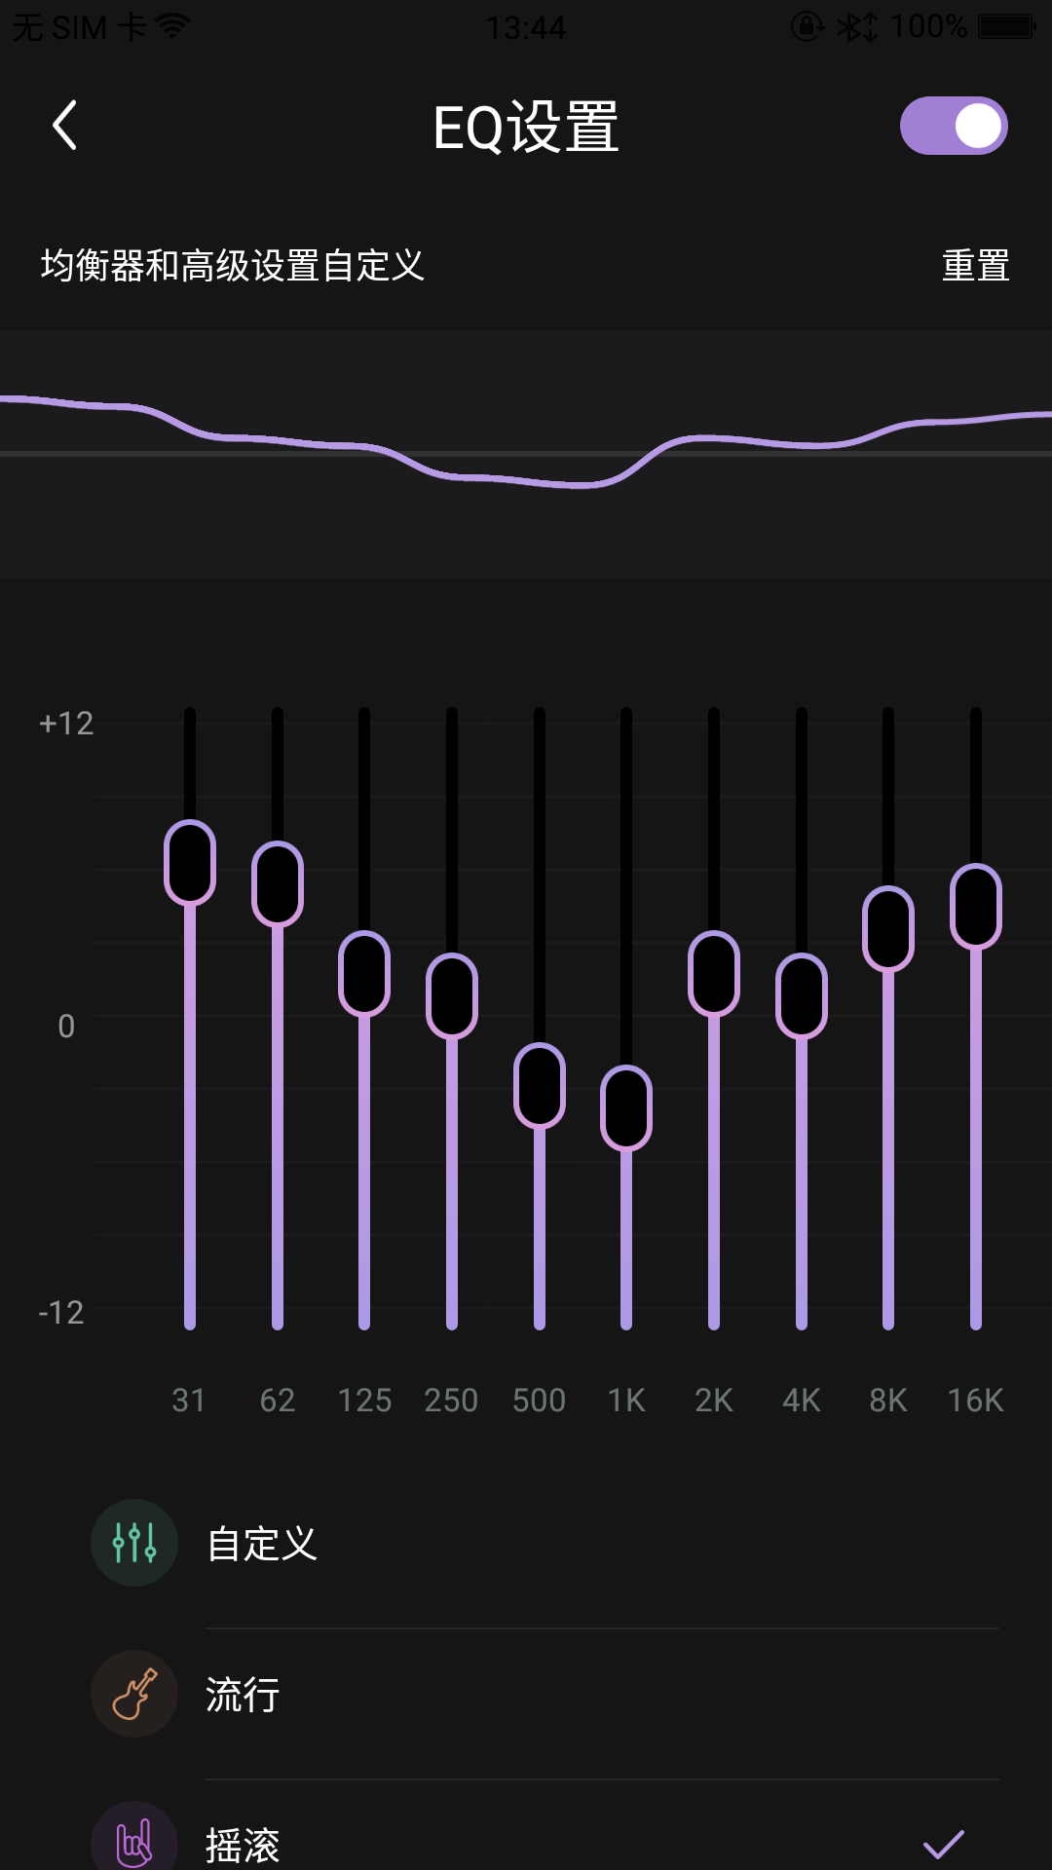Click the 8K slider knob
The width and height of the screenshot is (1052, 1870).
[x=888, y=929]
